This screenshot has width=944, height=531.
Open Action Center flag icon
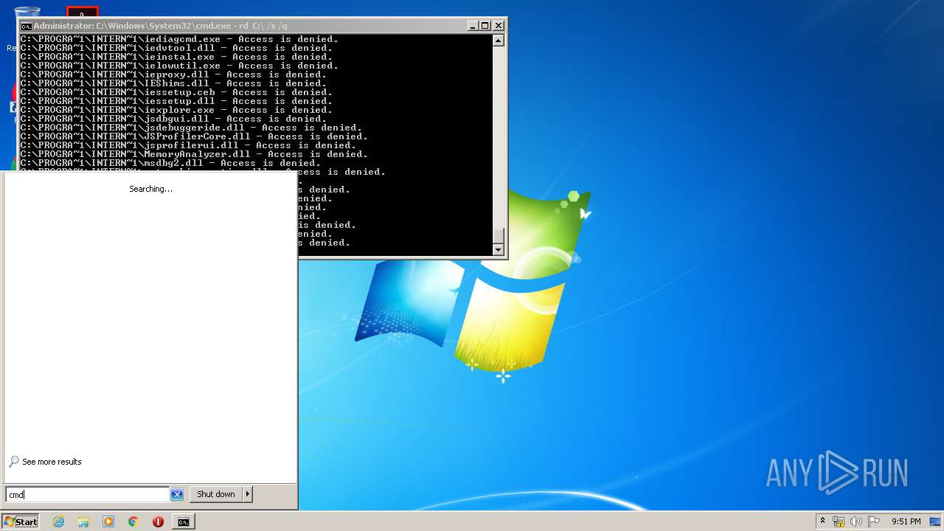click(x=874, y=521)
